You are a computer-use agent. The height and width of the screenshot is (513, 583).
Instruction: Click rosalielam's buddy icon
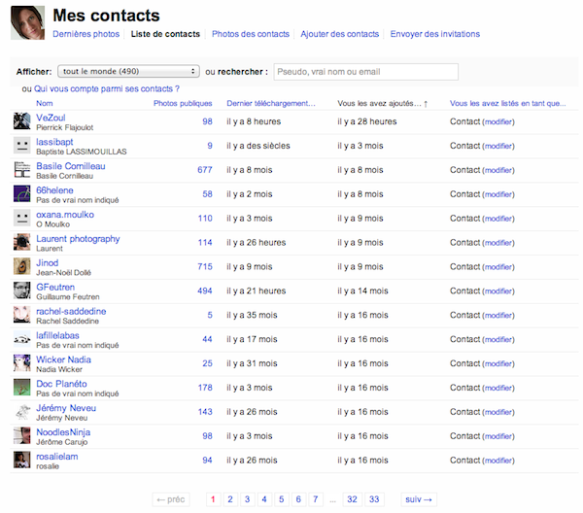point(22,460)
